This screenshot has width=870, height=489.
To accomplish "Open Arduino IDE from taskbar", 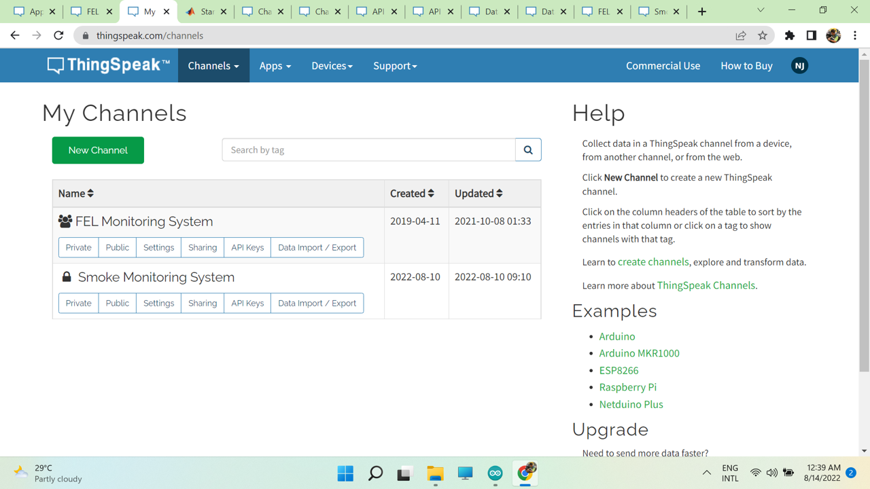I will (495, 473).
